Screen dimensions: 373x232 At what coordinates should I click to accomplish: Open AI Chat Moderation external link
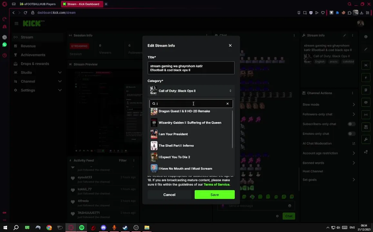pyautogui.click(x=354, y=144)
